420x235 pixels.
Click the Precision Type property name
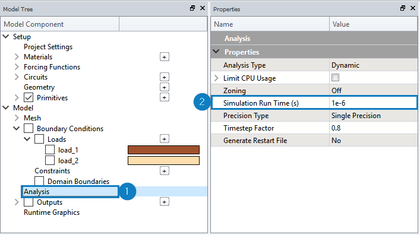pyautogui.click(x=246, y=116)
